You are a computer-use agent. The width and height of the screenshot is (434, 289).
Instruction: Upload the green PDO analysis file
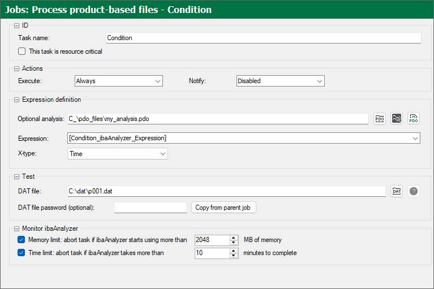coord(414,119)
